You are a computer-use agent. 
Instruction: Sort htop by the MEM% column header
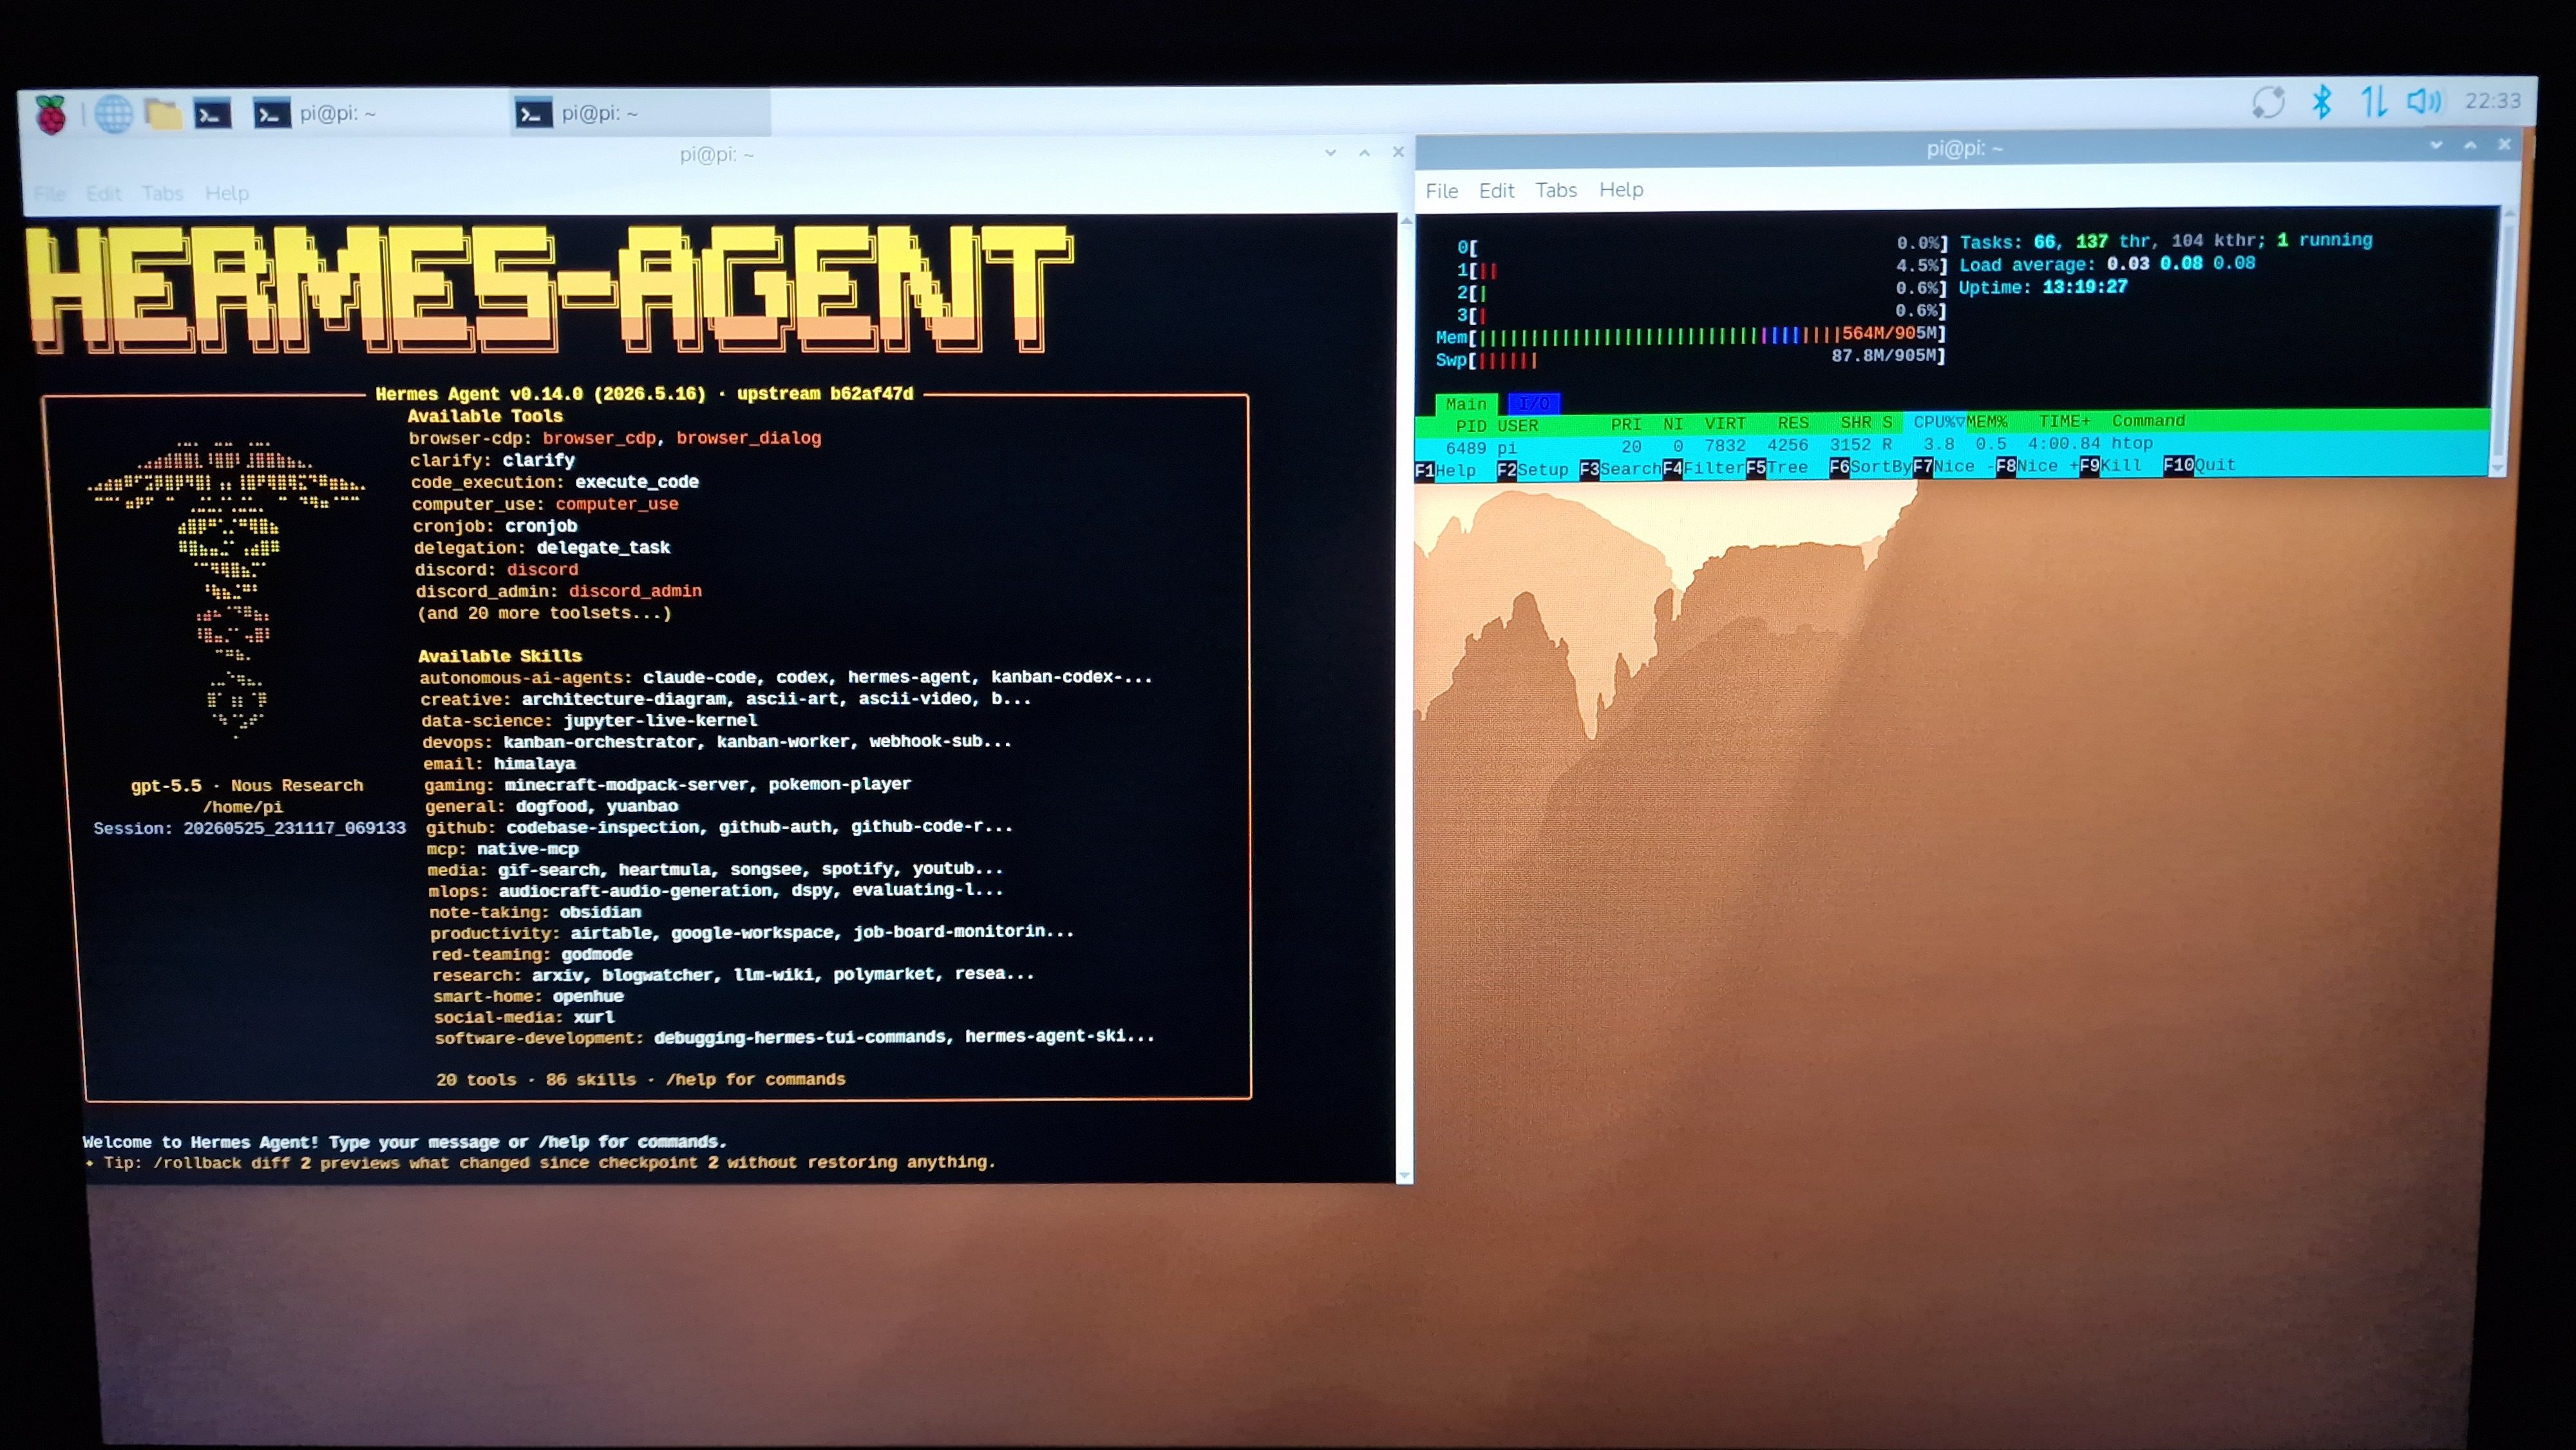point(1987,422)
